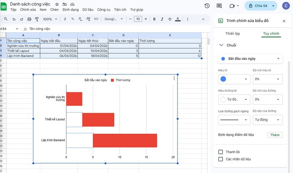Image resolution: width=293 pixels, height=173 pixels.
Task: Click the print icon in toolbar
Action: pos(29,19)
